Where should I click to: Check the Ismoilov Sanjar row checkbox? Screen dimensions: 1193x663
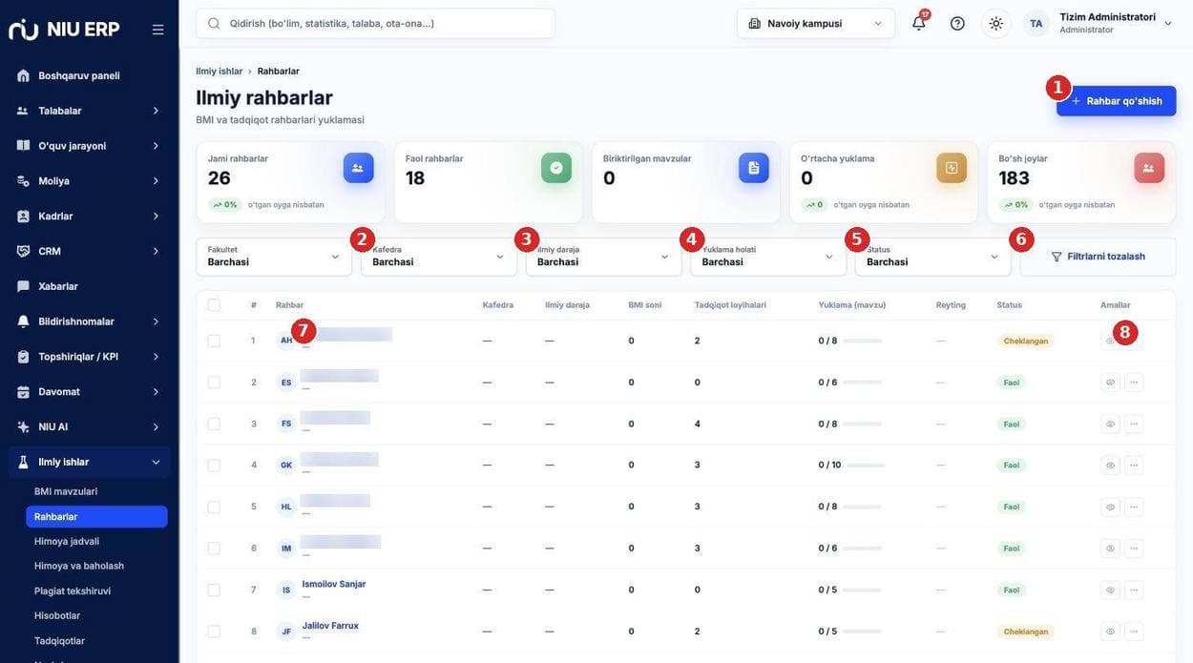(214, 590)
